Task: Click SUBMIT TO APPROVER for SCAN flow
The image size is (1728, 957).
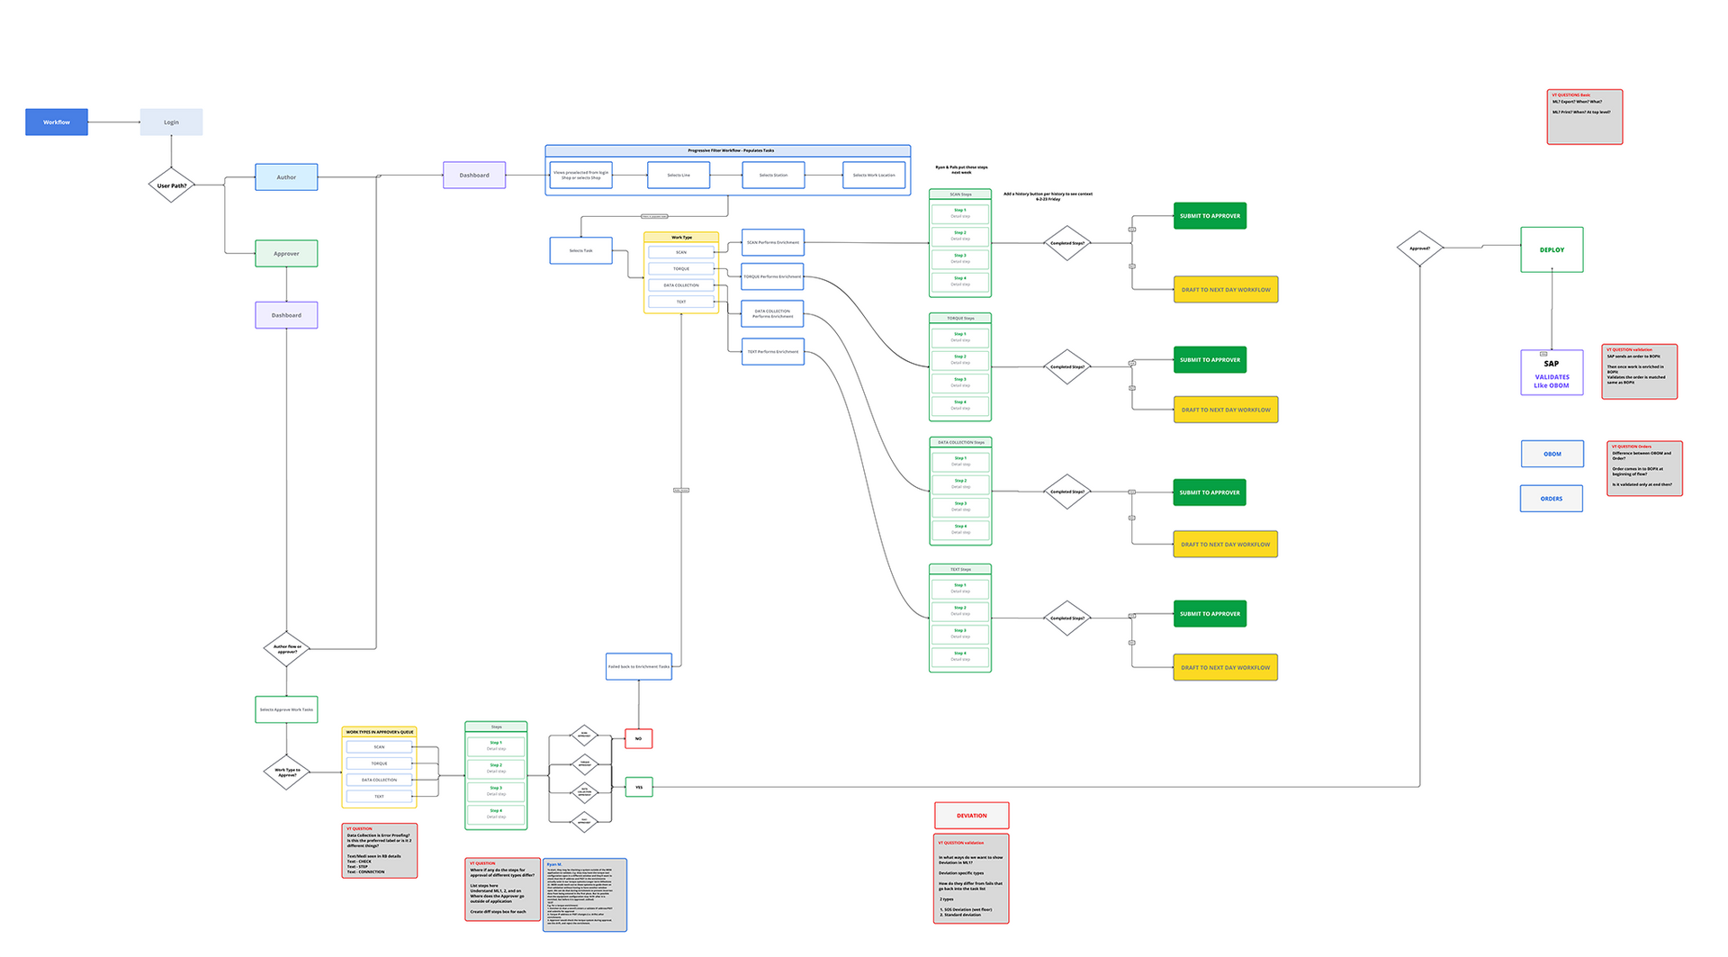Action: pyautogui.click(x=1210, y=216)
